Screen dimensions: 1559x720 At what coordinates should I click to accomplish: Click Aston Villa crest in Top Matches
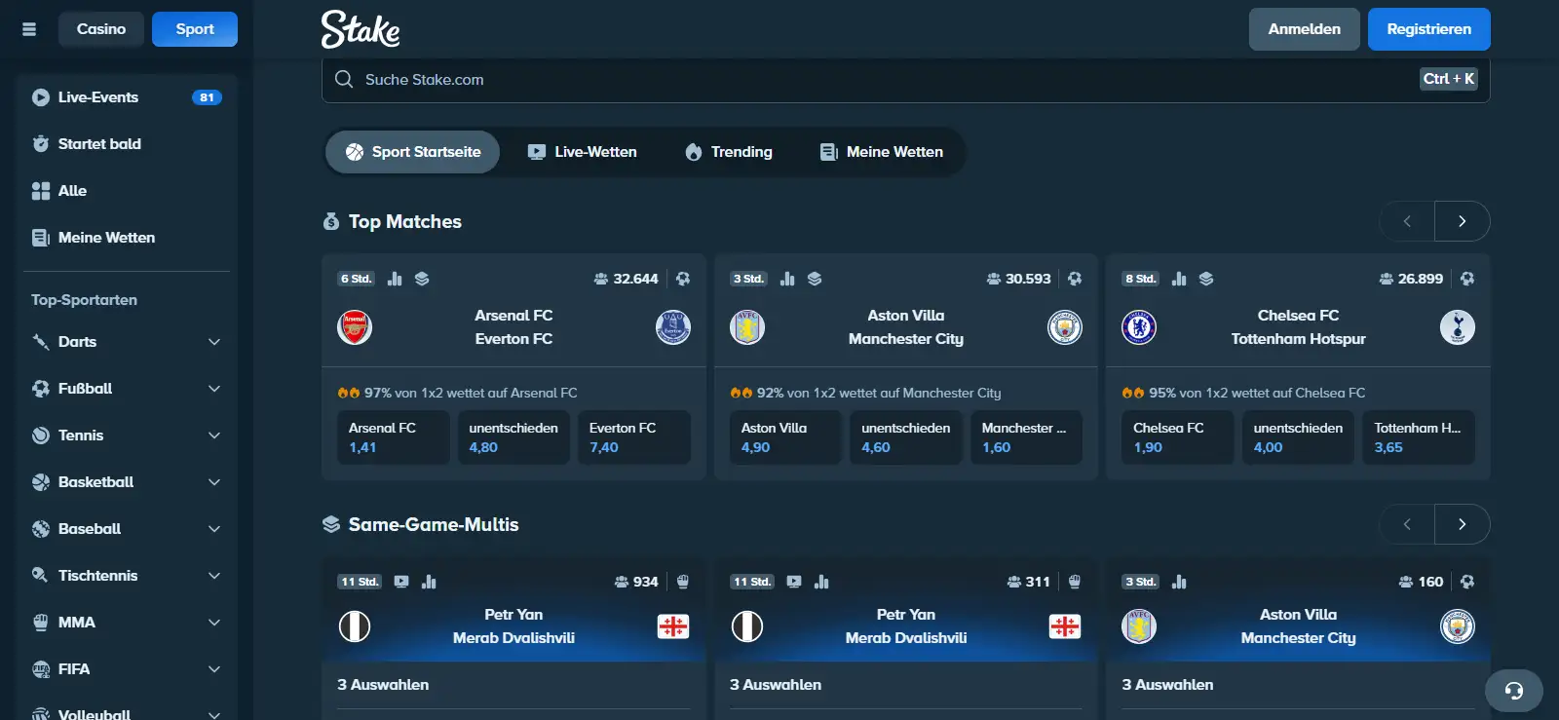[747, 327]
